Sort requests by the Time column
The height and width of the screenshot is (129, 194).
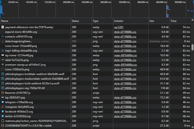[x=173, y=21]
